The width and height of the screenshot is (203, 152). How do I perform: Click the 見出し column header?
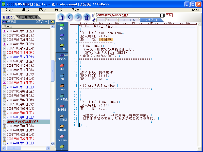(25, 26)
